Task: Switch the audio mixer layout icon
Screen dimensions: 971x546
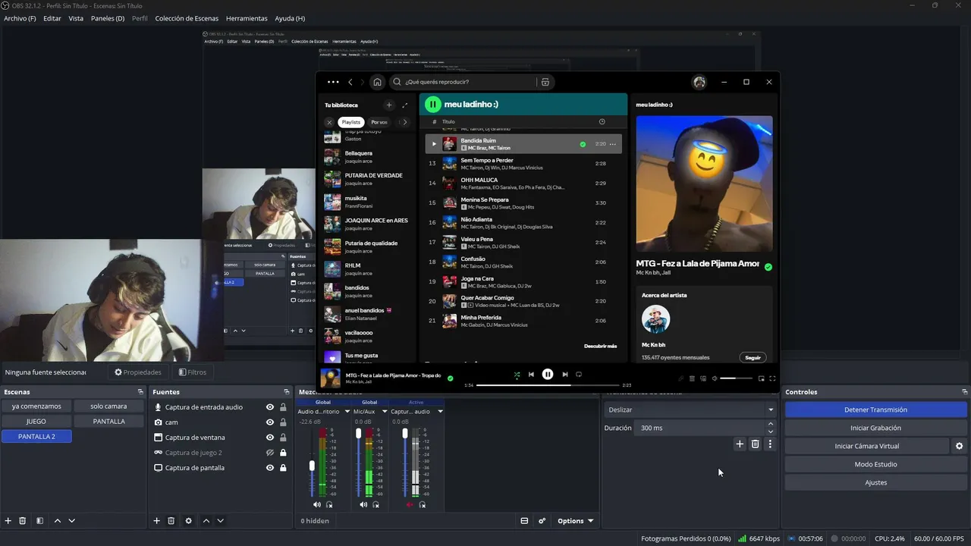Action: tap(524, 521)
